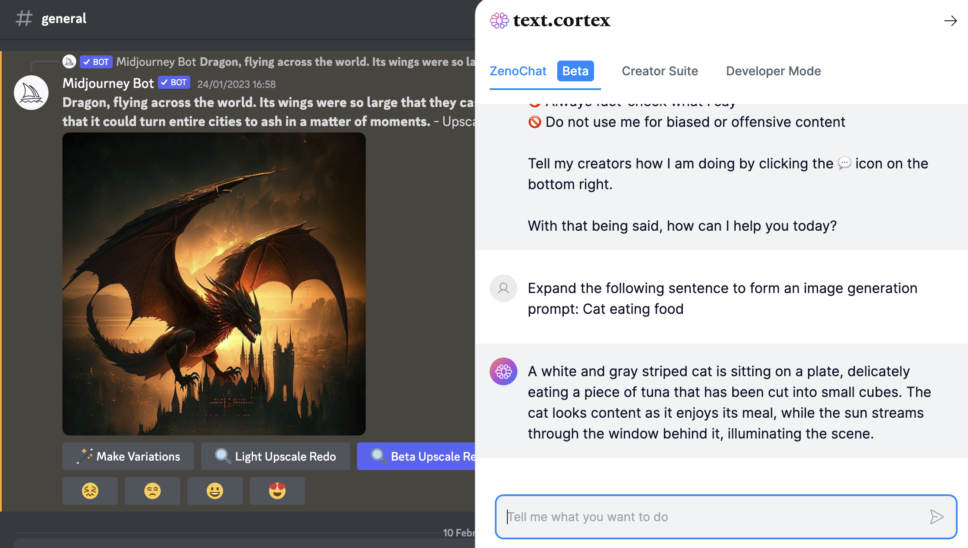
Task: Click the hashtag icon before general
Action: (x=24, y=19)
